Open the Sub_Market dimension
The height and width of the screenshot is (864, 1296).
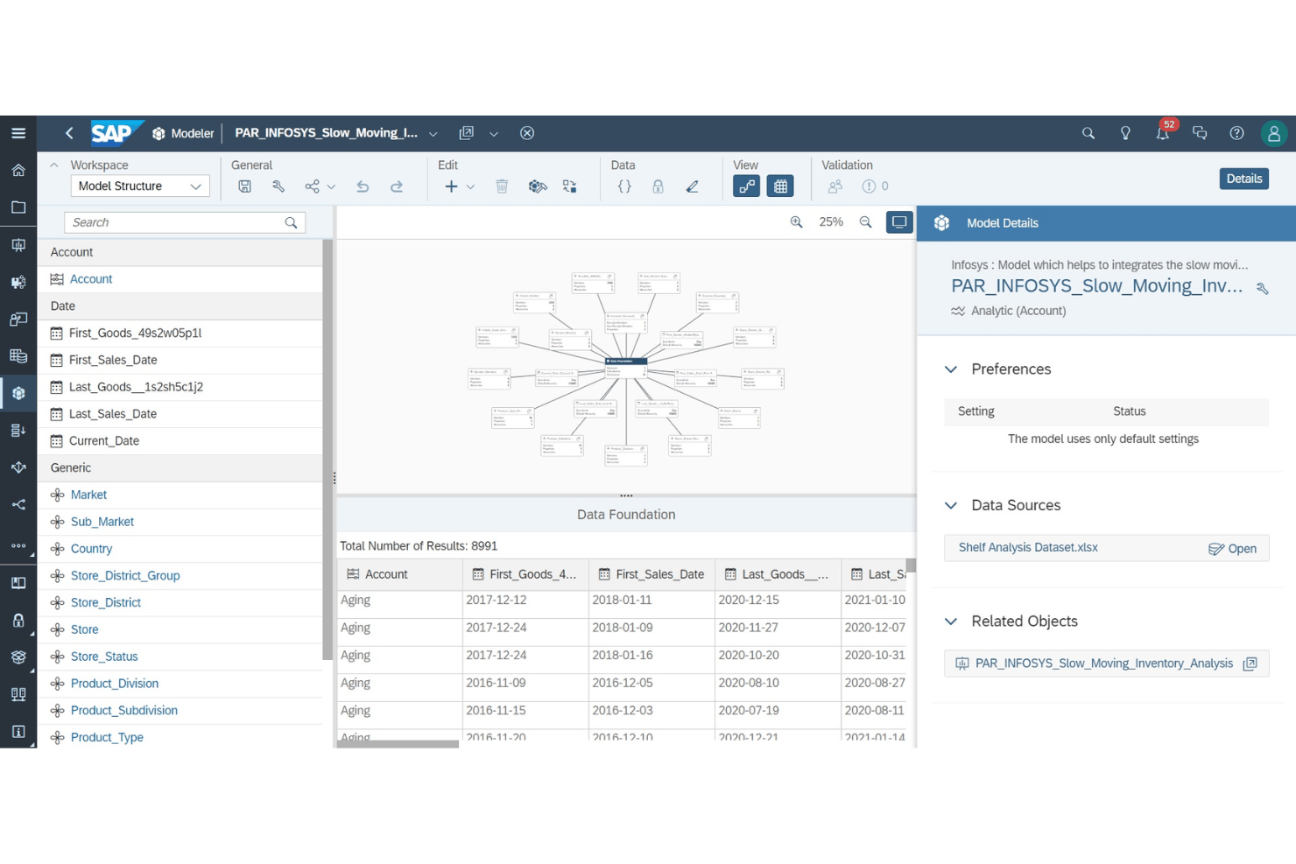102,522
